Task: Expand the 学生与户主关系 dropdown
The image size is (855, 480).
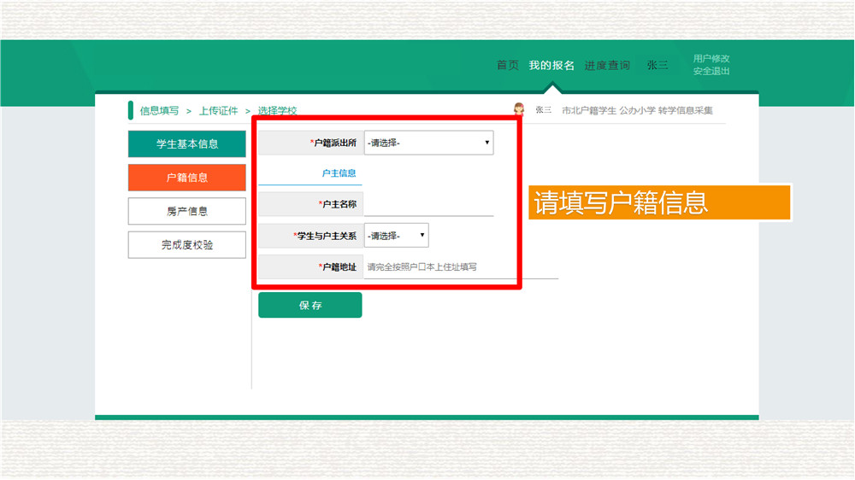Action: coord(397,236)
